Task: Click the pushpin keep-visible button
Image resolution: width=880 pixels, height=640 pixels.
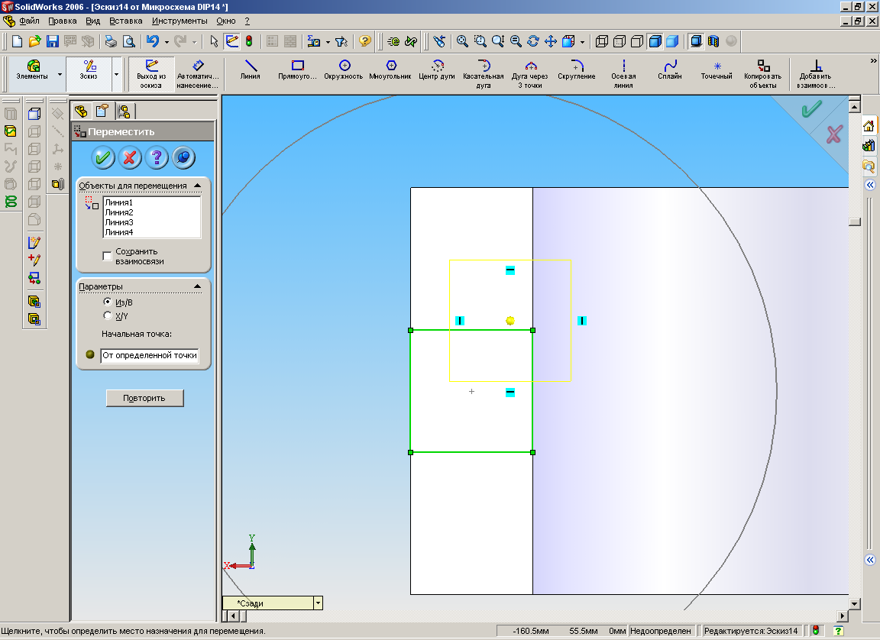Action: pyautogui.click(x=183, y=157)
